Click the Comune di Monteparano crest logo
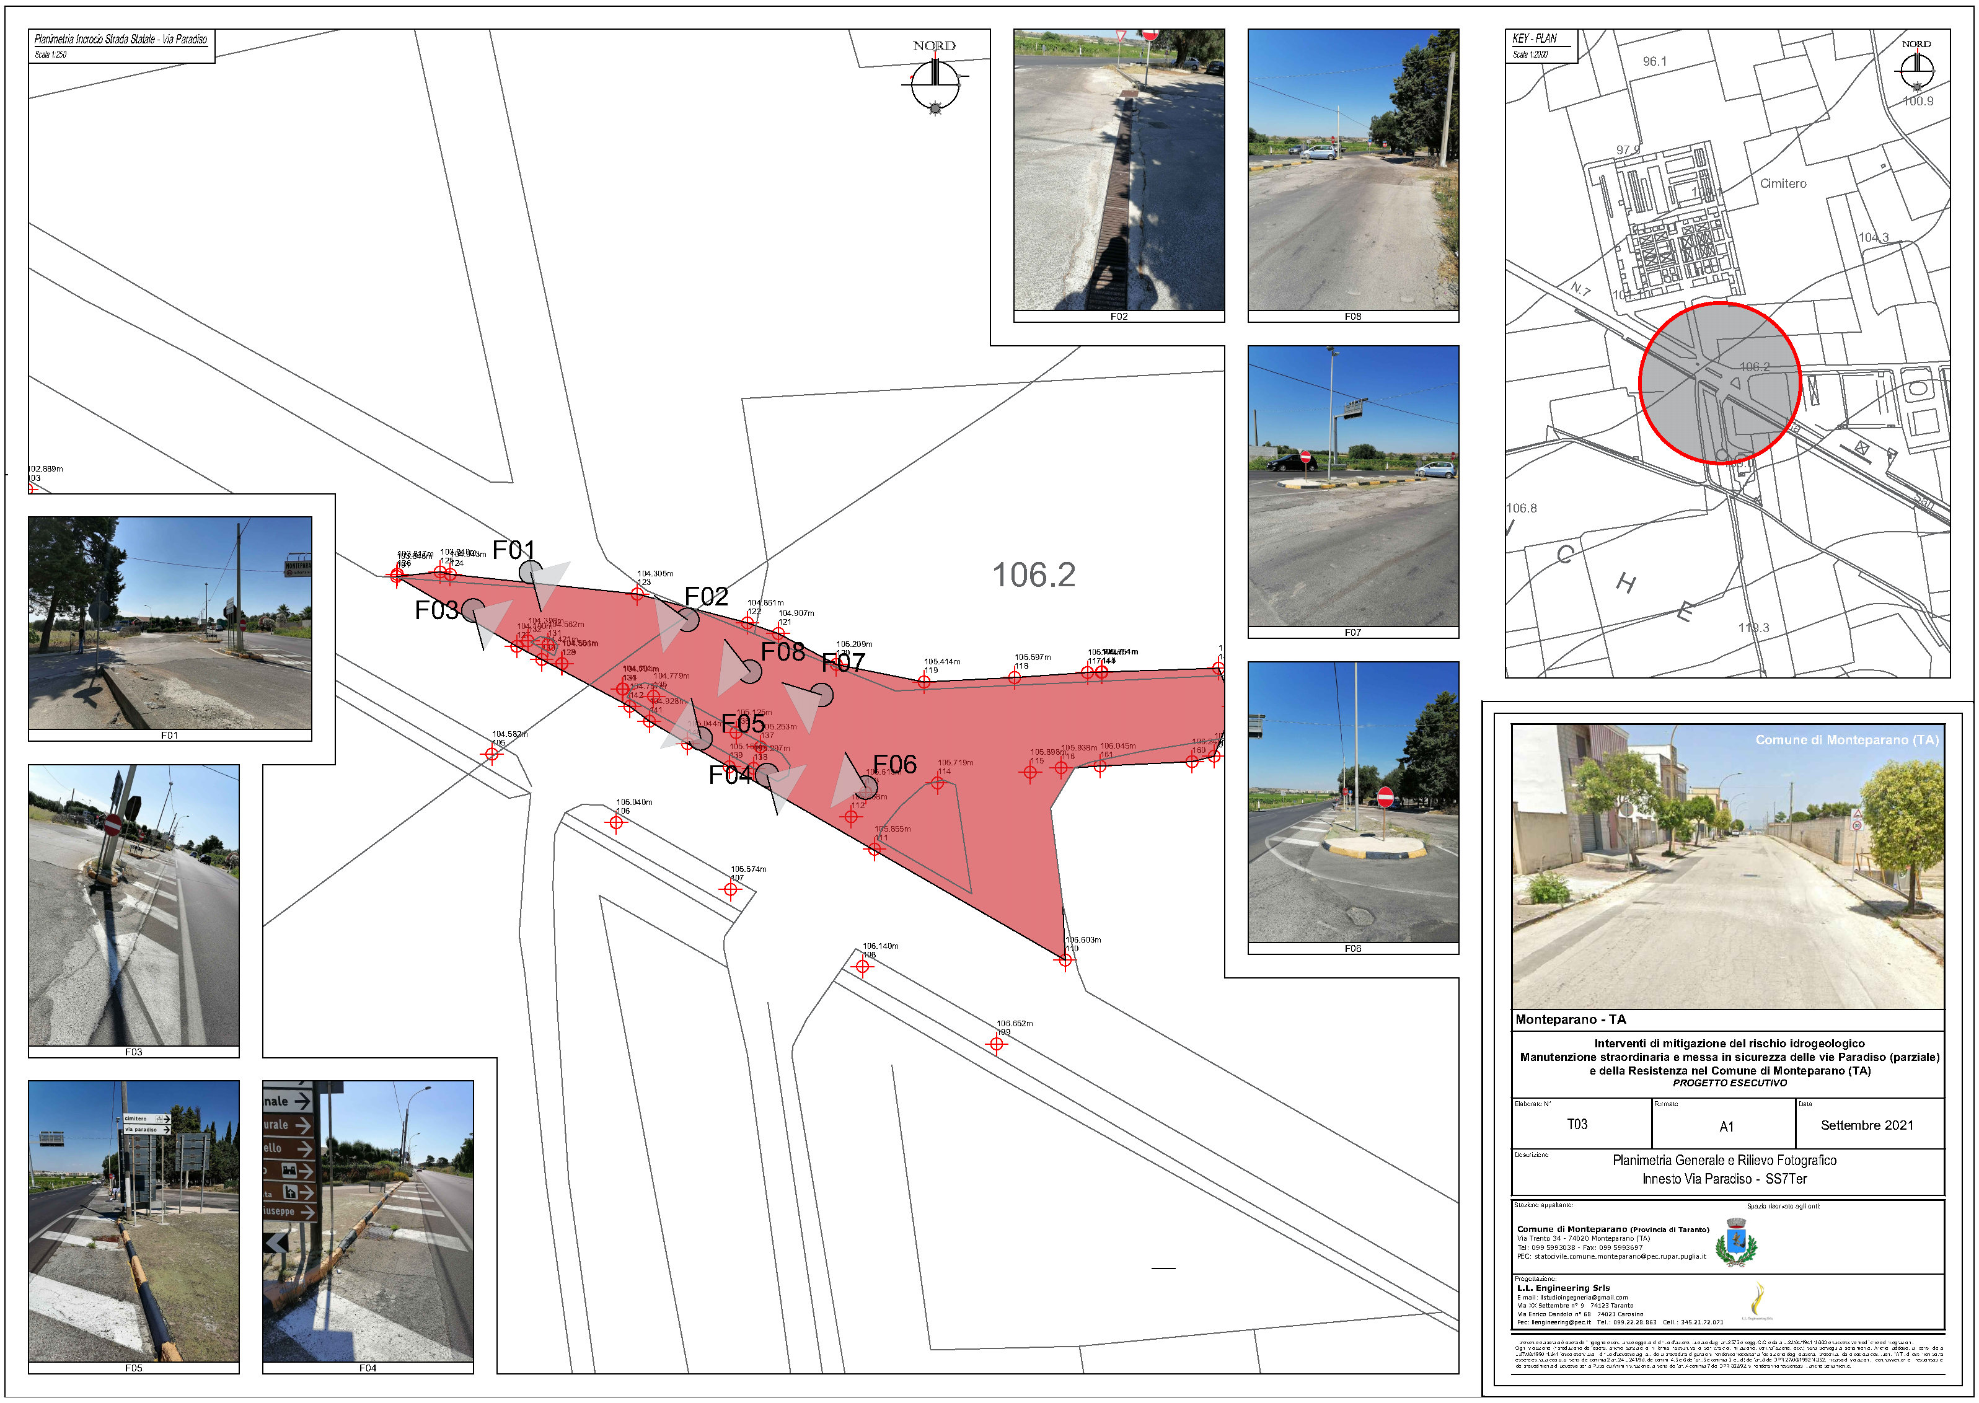The width and height of the screenshot is (1979, 1403). point(1735,1242)
